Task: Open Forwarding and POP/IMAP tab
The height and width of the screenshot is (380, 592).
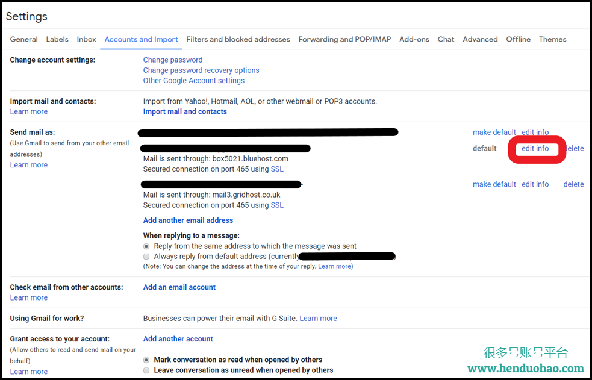Action: (x=344, y=39)
